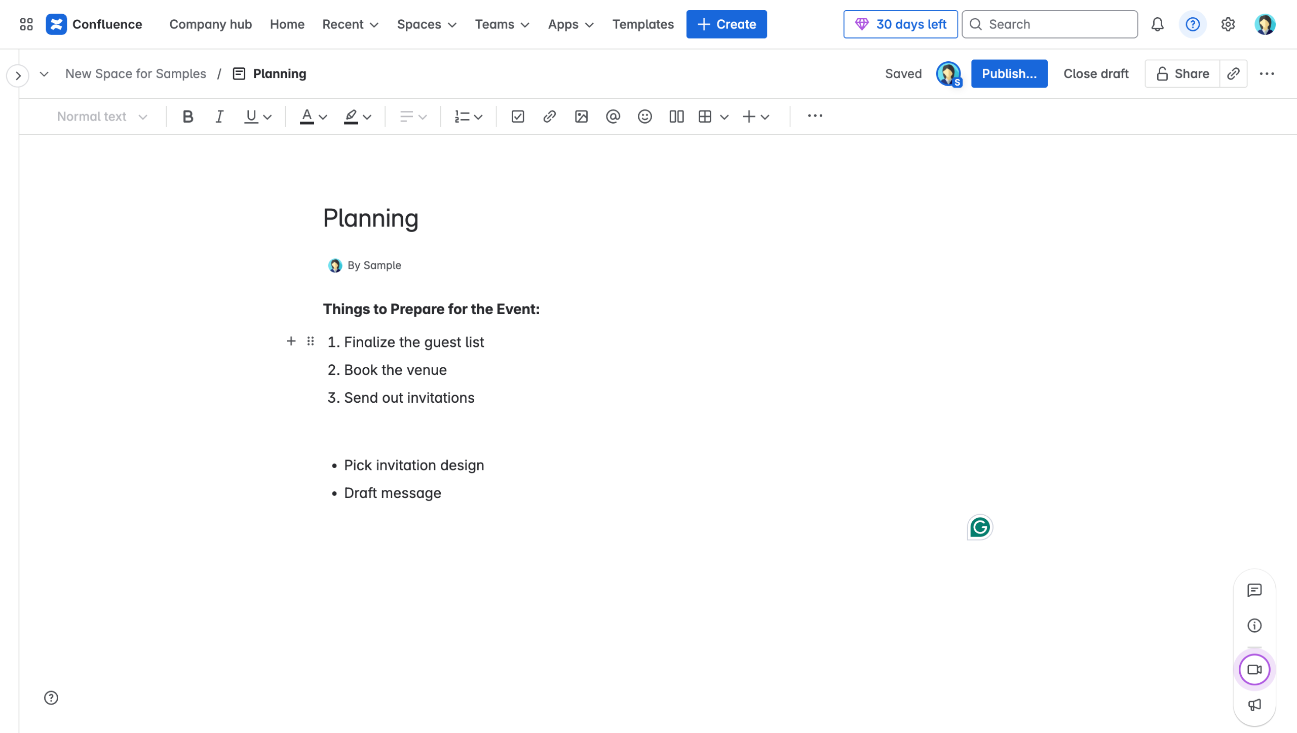Insert a layouts column section
This screenshot has height=733, width=1297.
[x=676, y=117]
